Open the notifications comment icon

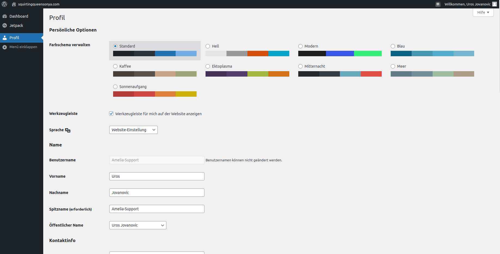point(438,4)
